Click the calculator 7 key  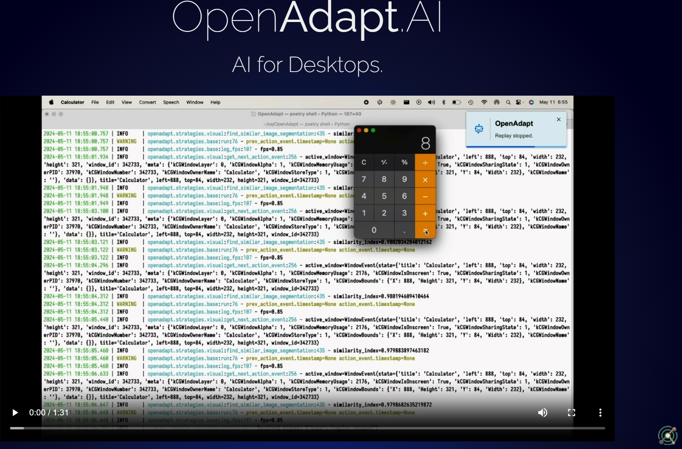click(364, 179)
